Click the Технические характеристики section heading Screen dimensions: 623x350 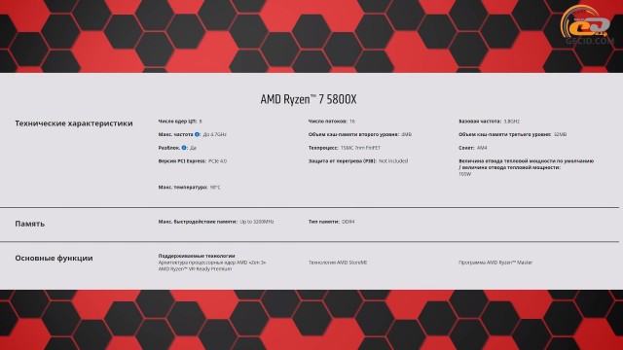[74, 123]
